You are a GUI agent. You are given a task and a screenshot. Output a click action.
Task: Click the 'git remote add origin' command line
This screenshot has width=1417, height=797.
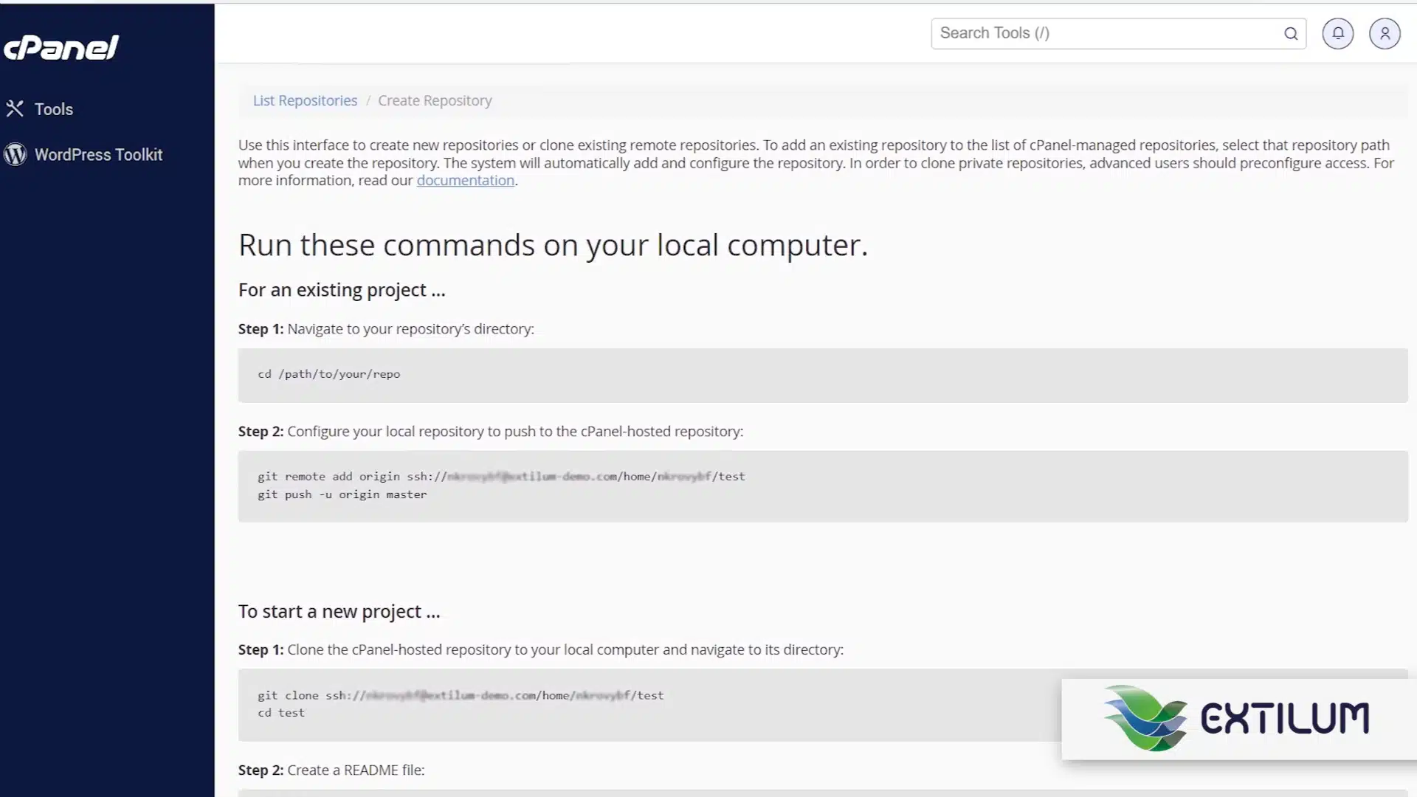click(501, 477)
